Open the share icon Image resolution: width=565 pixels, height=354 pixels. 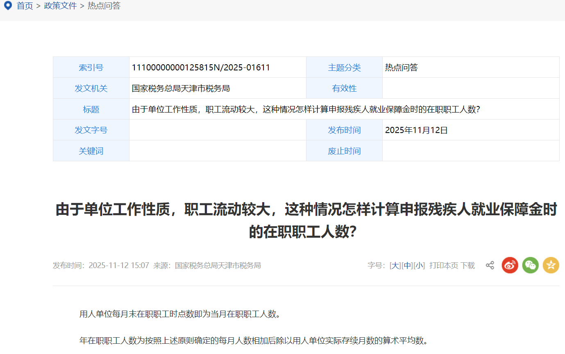click(x=490, y=265)
